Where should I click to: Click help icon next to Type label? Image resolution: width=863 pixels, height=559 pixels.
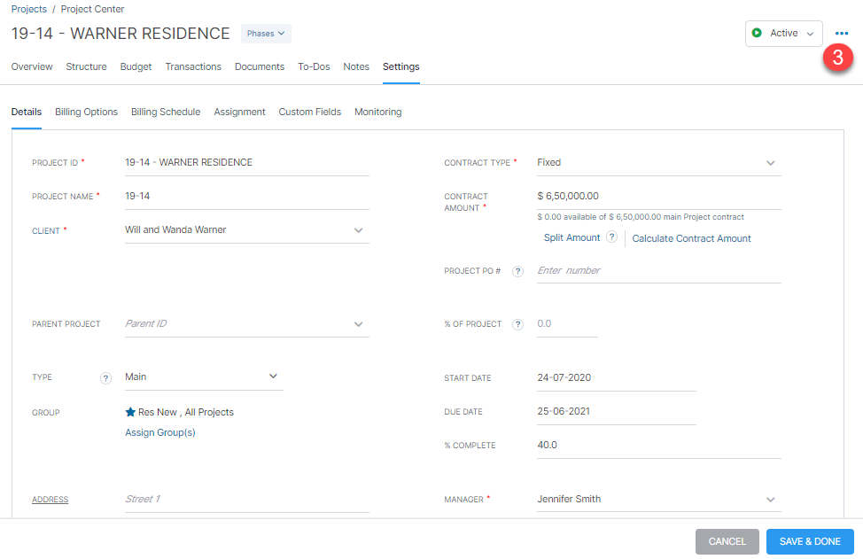point(105,378)
